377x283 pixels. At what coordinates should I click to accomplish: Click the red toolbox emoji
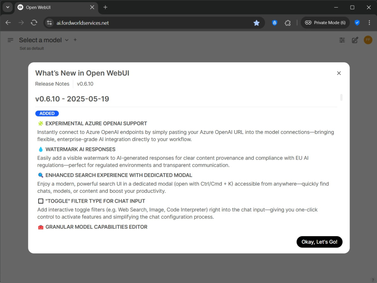41,227
